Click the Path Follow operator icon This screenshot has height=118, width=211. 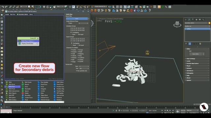click(x=54, y=82)
